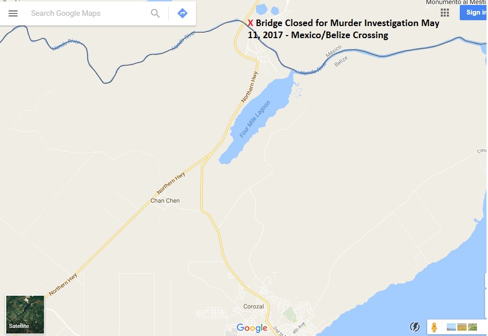Select the yellow Pegman Street View icon

pos(434,327)
